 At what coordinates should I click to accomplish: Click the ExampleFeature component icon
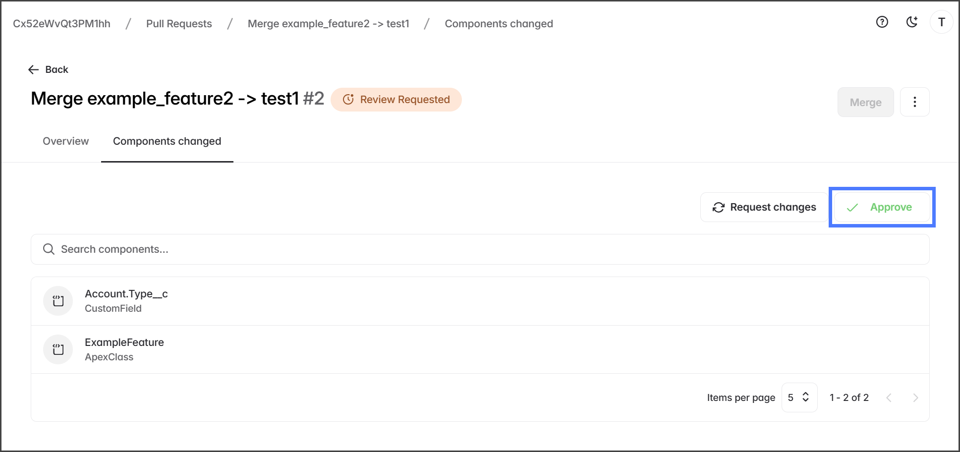click(58, 349)
